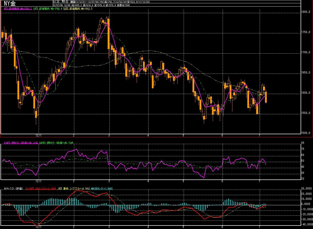Click the MACD (終値) panel title
The image size is (313, 229).
(x=13, y=189)
